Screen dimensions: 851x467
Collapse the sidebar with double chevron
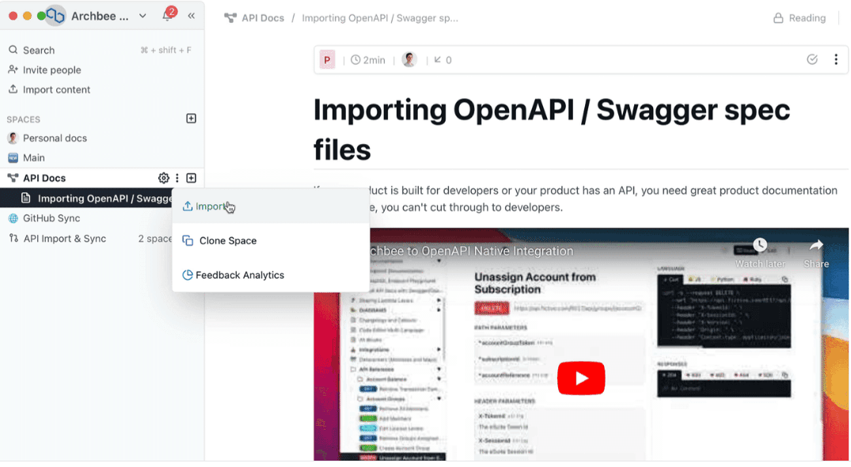[x=192, y=16]
